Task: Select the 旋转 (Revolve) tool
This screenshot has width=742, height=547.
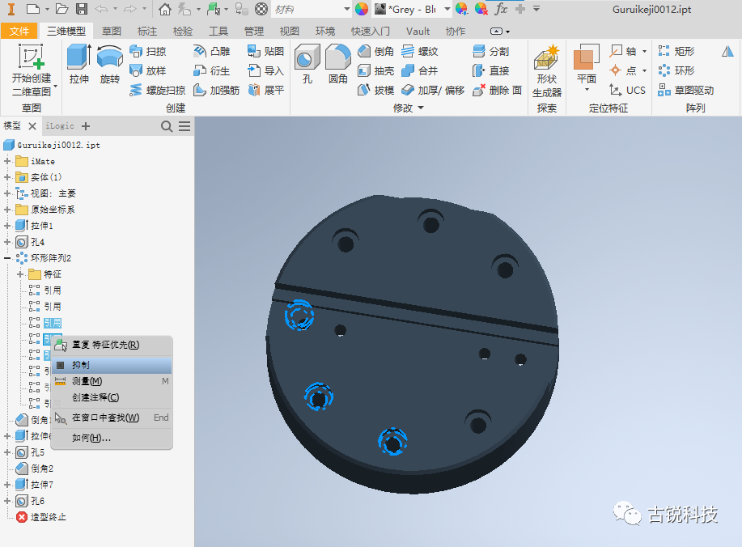Action: tap(110, 64)
